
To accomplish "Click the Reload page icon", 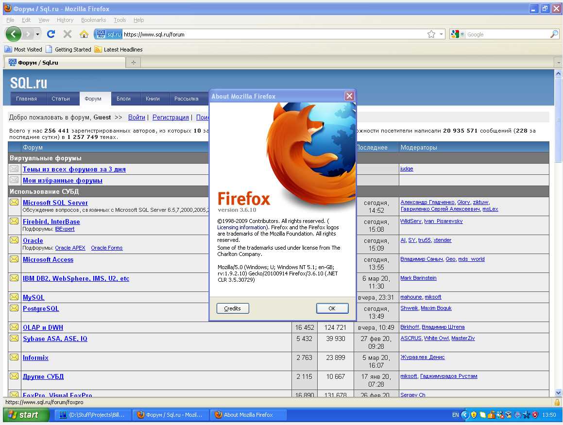I will click(51, 34).
